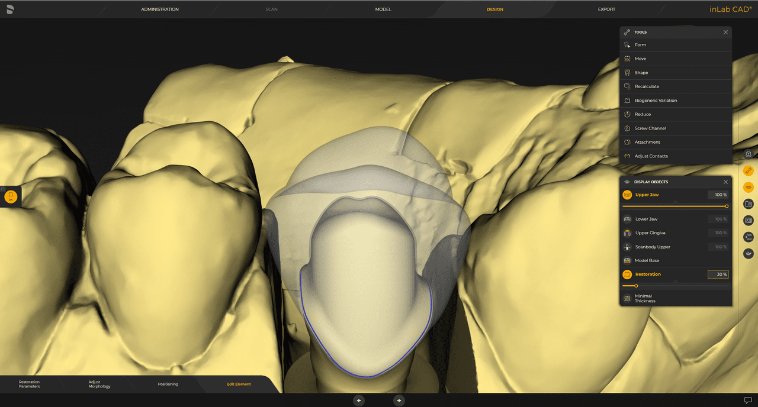Click the orange eye icon in the sidebar
Screen dimensions: 758x407
tap(748, 187)
